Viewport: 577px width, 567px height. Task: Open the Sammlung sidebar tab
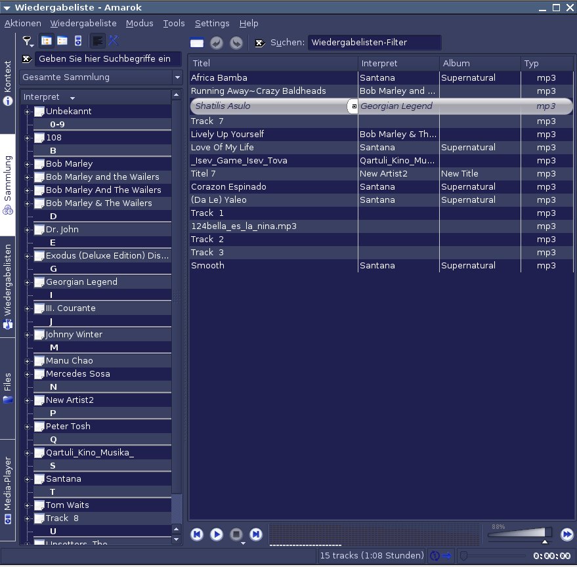(x=7, y=184)
